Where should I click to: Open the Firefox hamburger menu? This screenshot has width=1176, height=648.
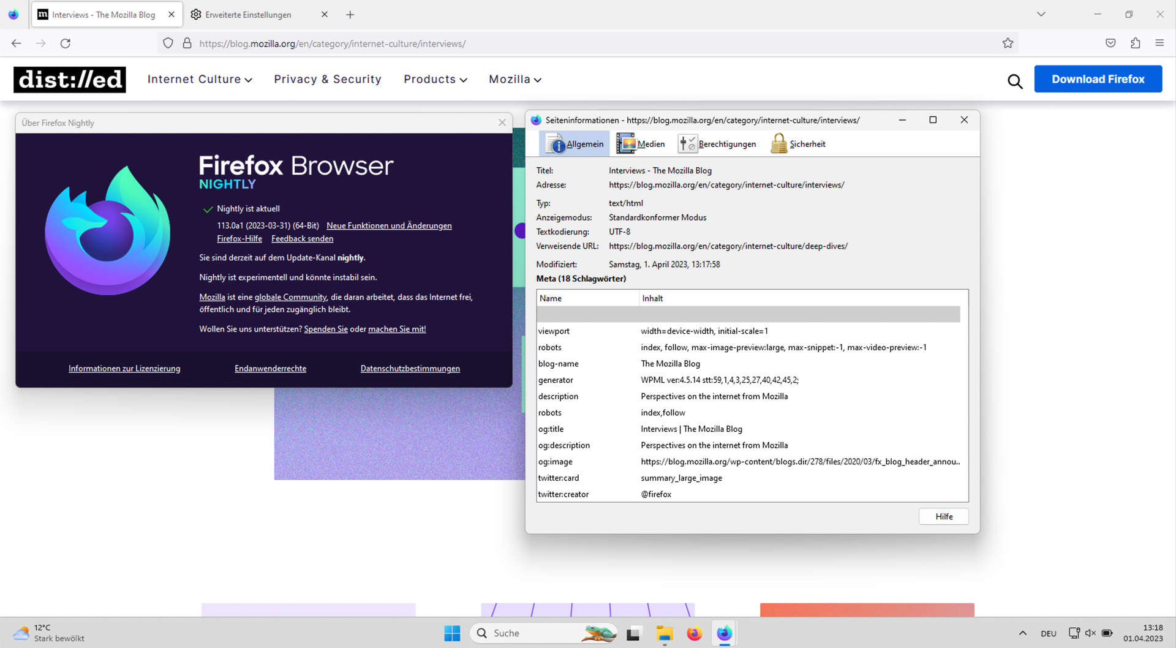pos(1159,43)
